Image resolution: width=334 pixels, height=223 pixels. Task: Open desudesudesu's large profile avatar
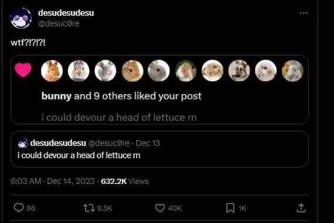[21, 18]
